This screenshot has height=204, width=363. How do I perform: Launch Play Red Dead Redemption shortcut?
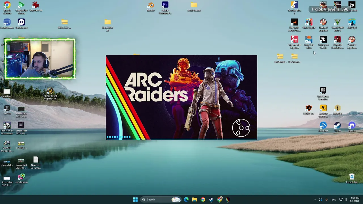(337, 42)
